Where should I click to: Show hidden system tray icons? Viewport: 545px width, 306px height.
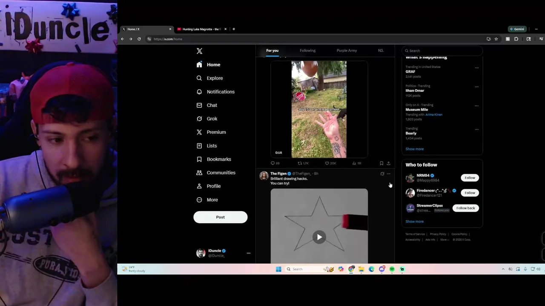click(503, 269)
